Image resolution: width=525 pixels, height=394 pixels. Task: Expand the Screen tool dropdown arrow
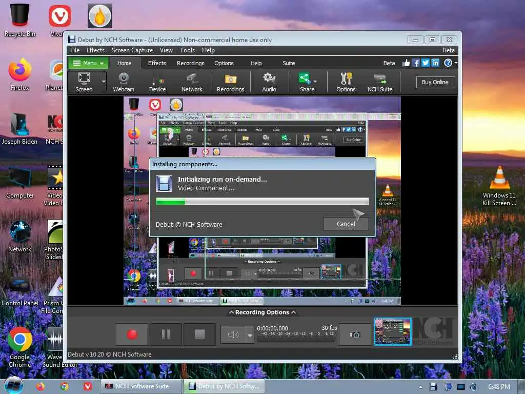pos(104,82)
